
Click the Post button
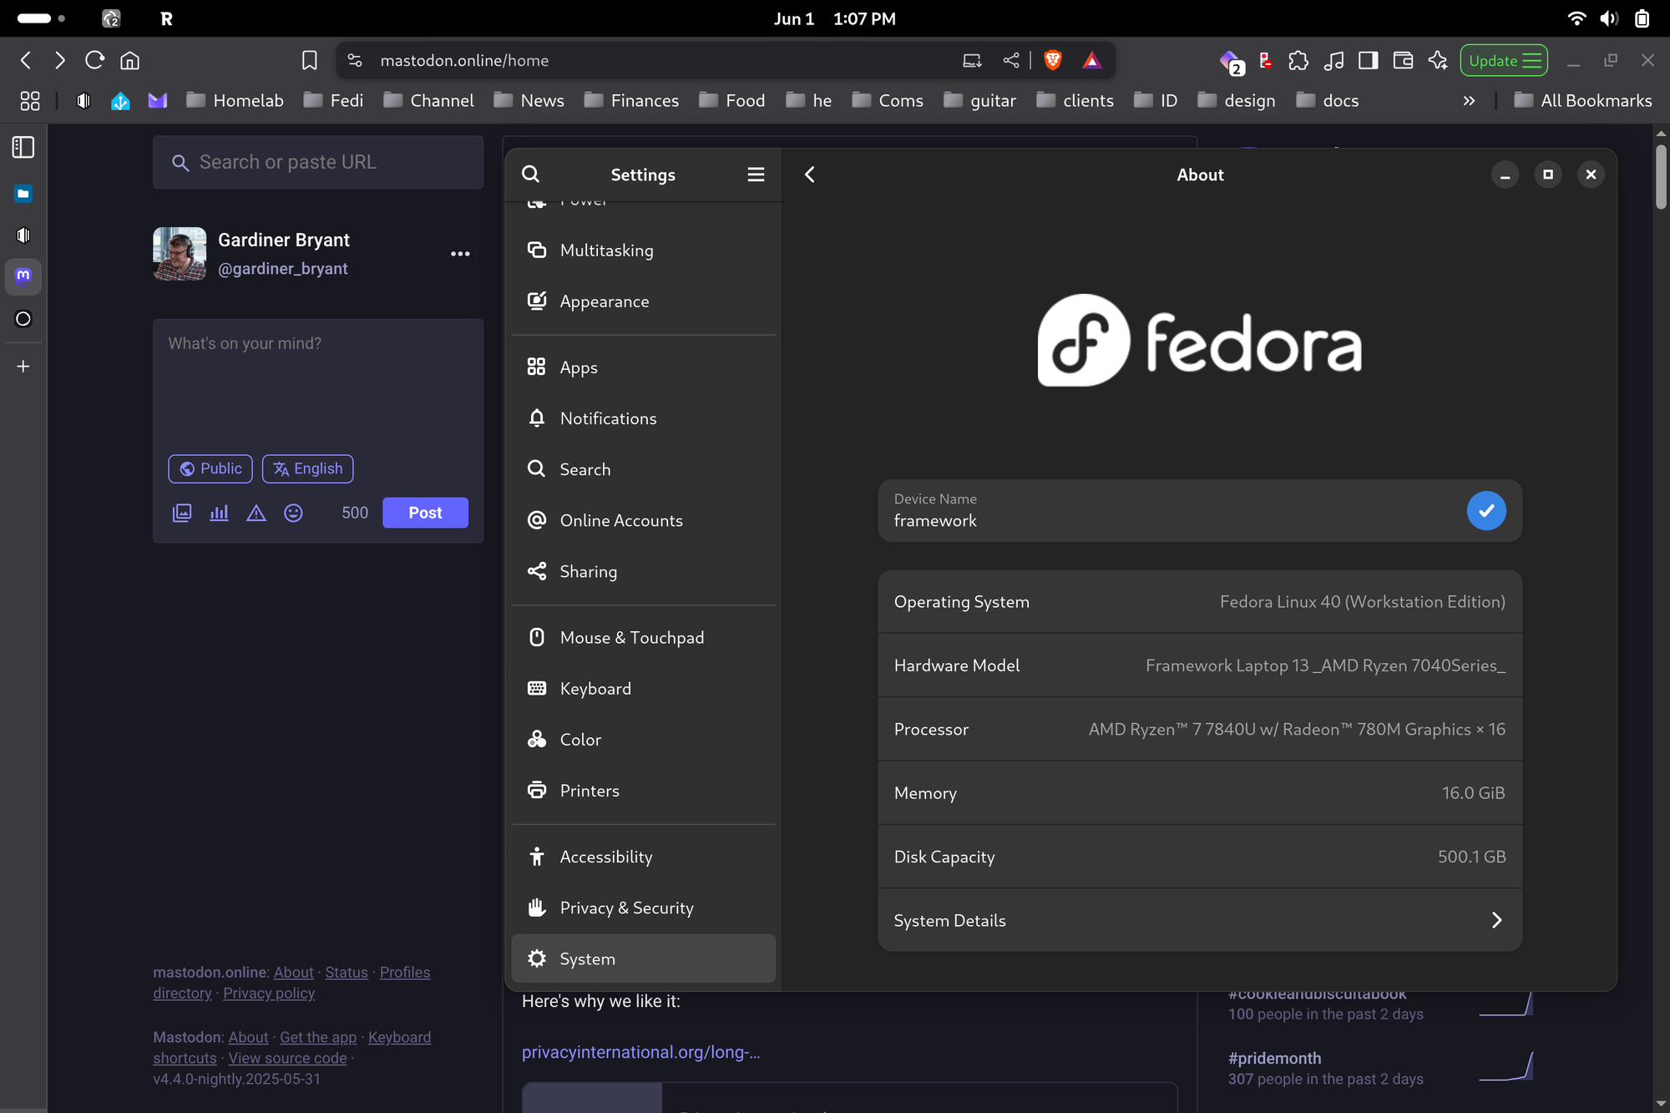pyautogui.click(x=425, y=513)
